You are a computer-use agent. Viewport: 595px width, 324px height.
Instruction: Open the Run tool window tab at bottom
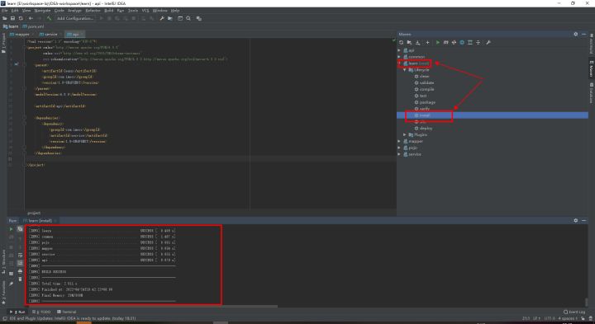point(18,312)
